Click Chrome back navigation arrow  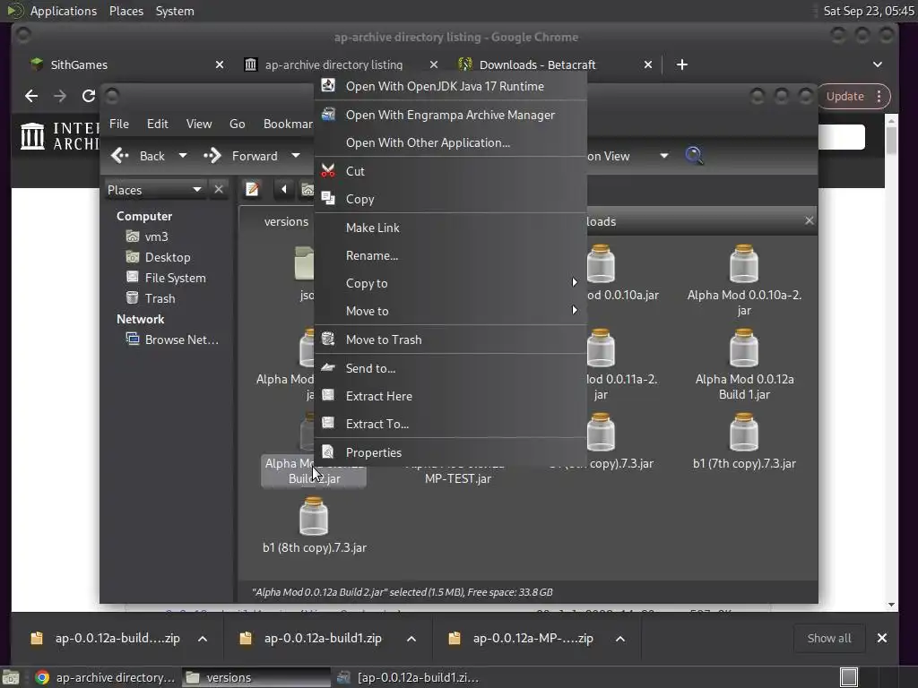tap(31, 96)
